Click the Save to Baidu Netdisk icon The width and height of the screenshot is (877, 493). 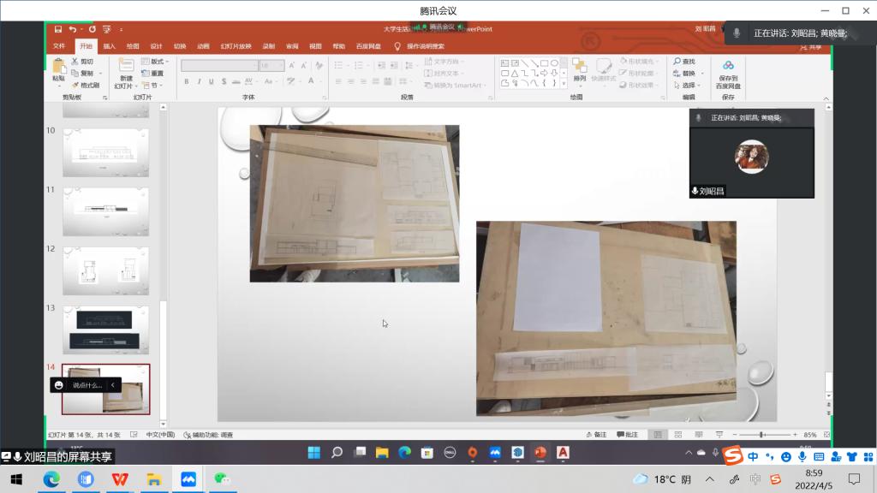point(728,66)
